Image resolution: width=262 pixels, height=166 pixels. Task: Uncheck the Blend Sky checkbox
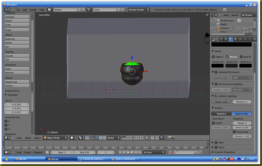[x=227, y=57]
